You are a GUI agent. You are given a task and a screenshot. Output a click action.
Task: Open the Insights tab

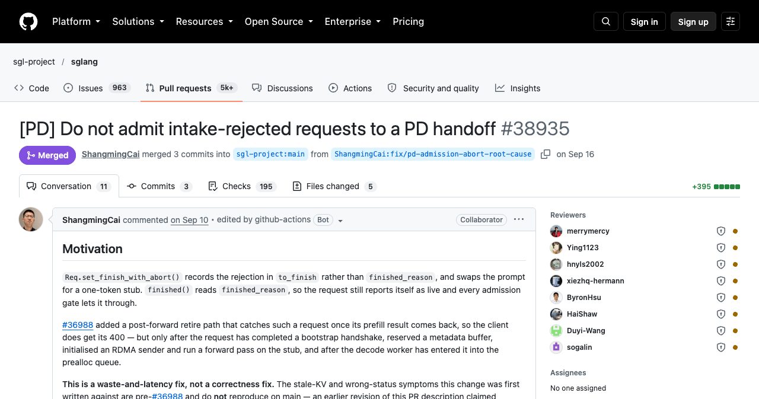518,88
